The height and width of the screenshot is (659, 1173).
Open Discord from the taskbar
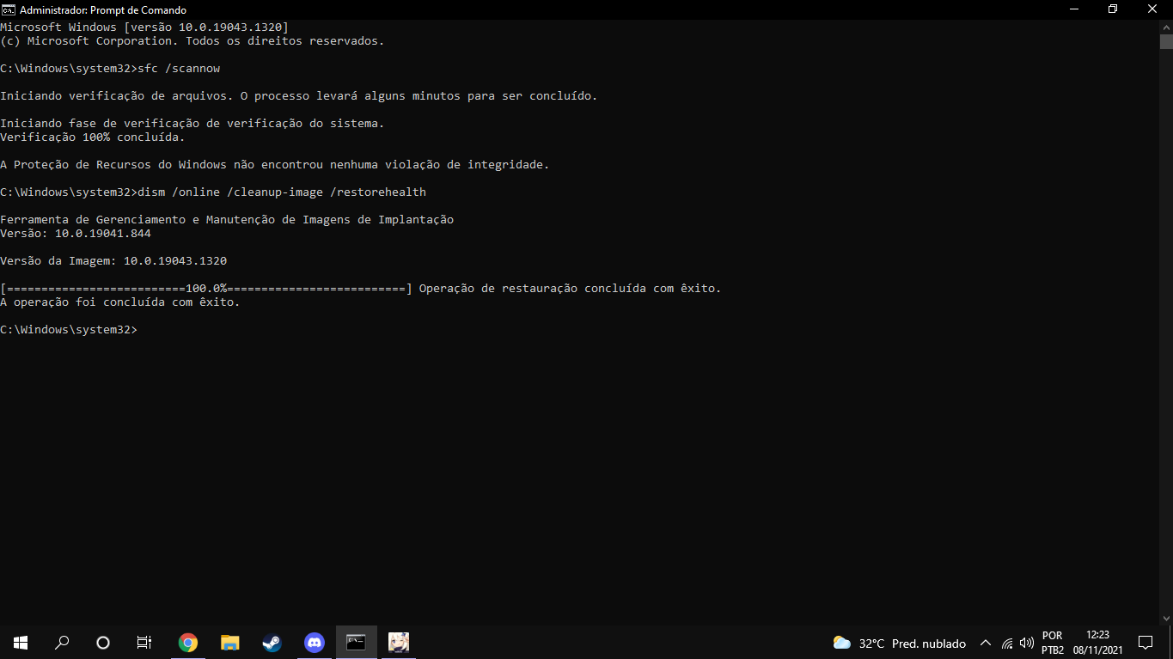click(314, 643)
